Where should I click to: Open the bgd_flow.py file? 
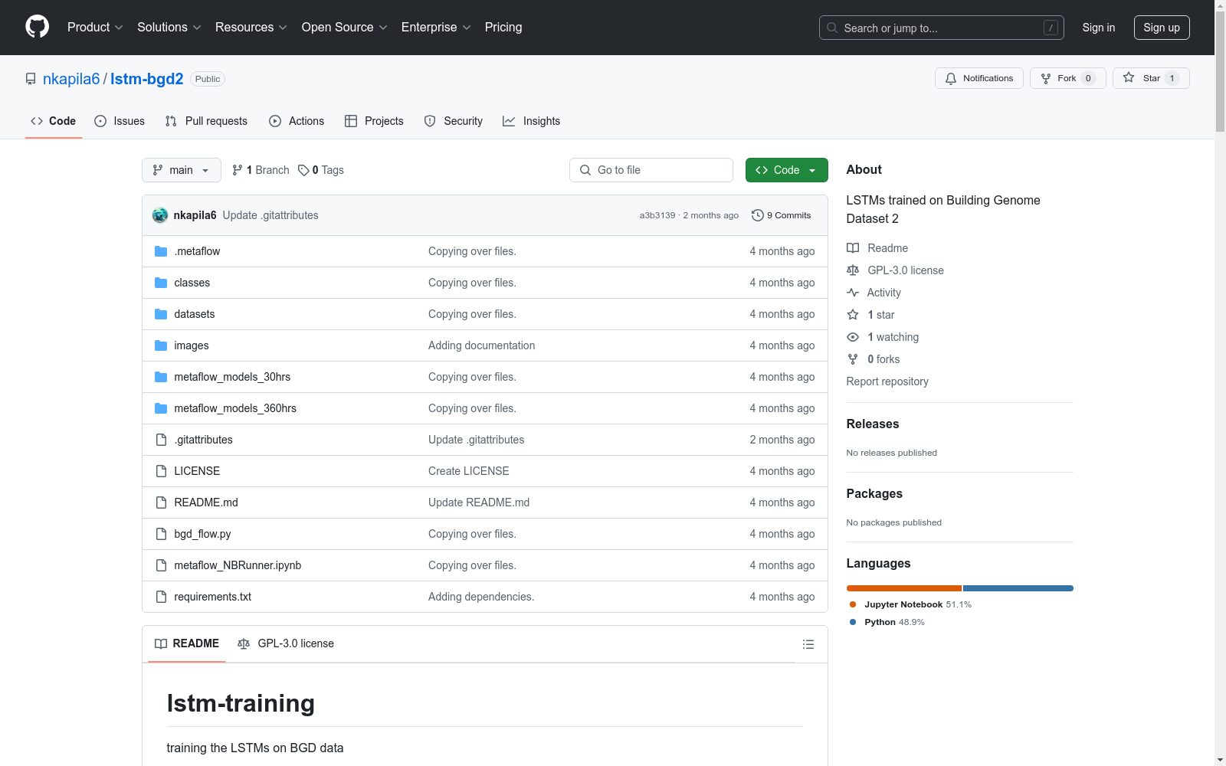[202, 534]
